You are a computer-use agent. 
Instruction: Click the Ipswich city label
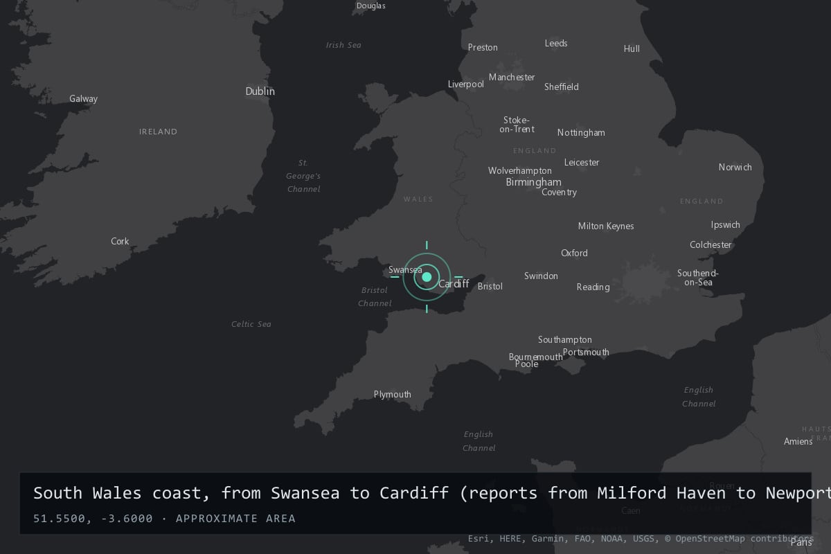point(725,224)
